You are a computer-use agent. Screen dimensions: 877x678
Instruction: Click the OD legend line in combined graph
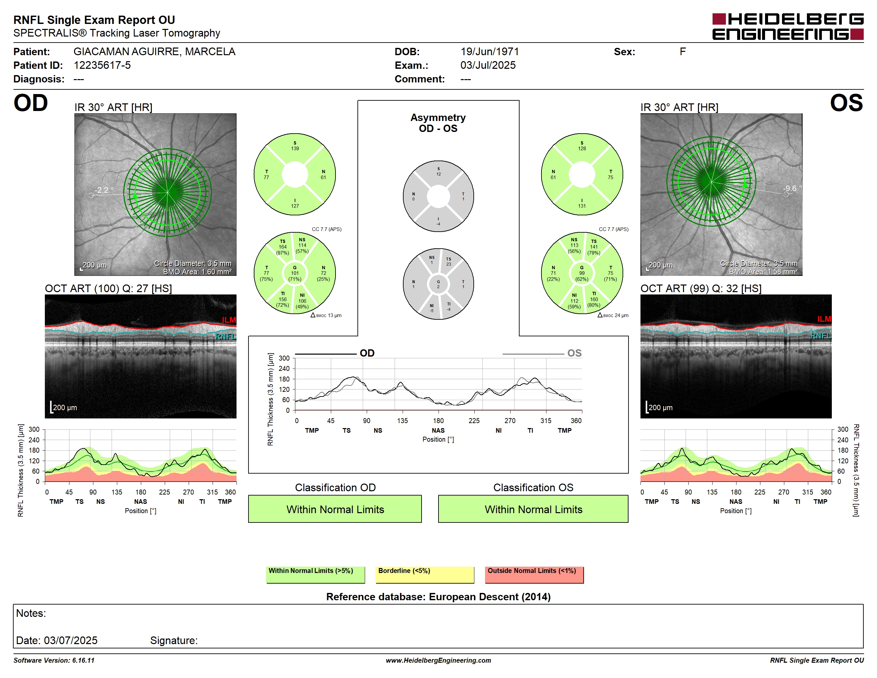pos(326,354)
